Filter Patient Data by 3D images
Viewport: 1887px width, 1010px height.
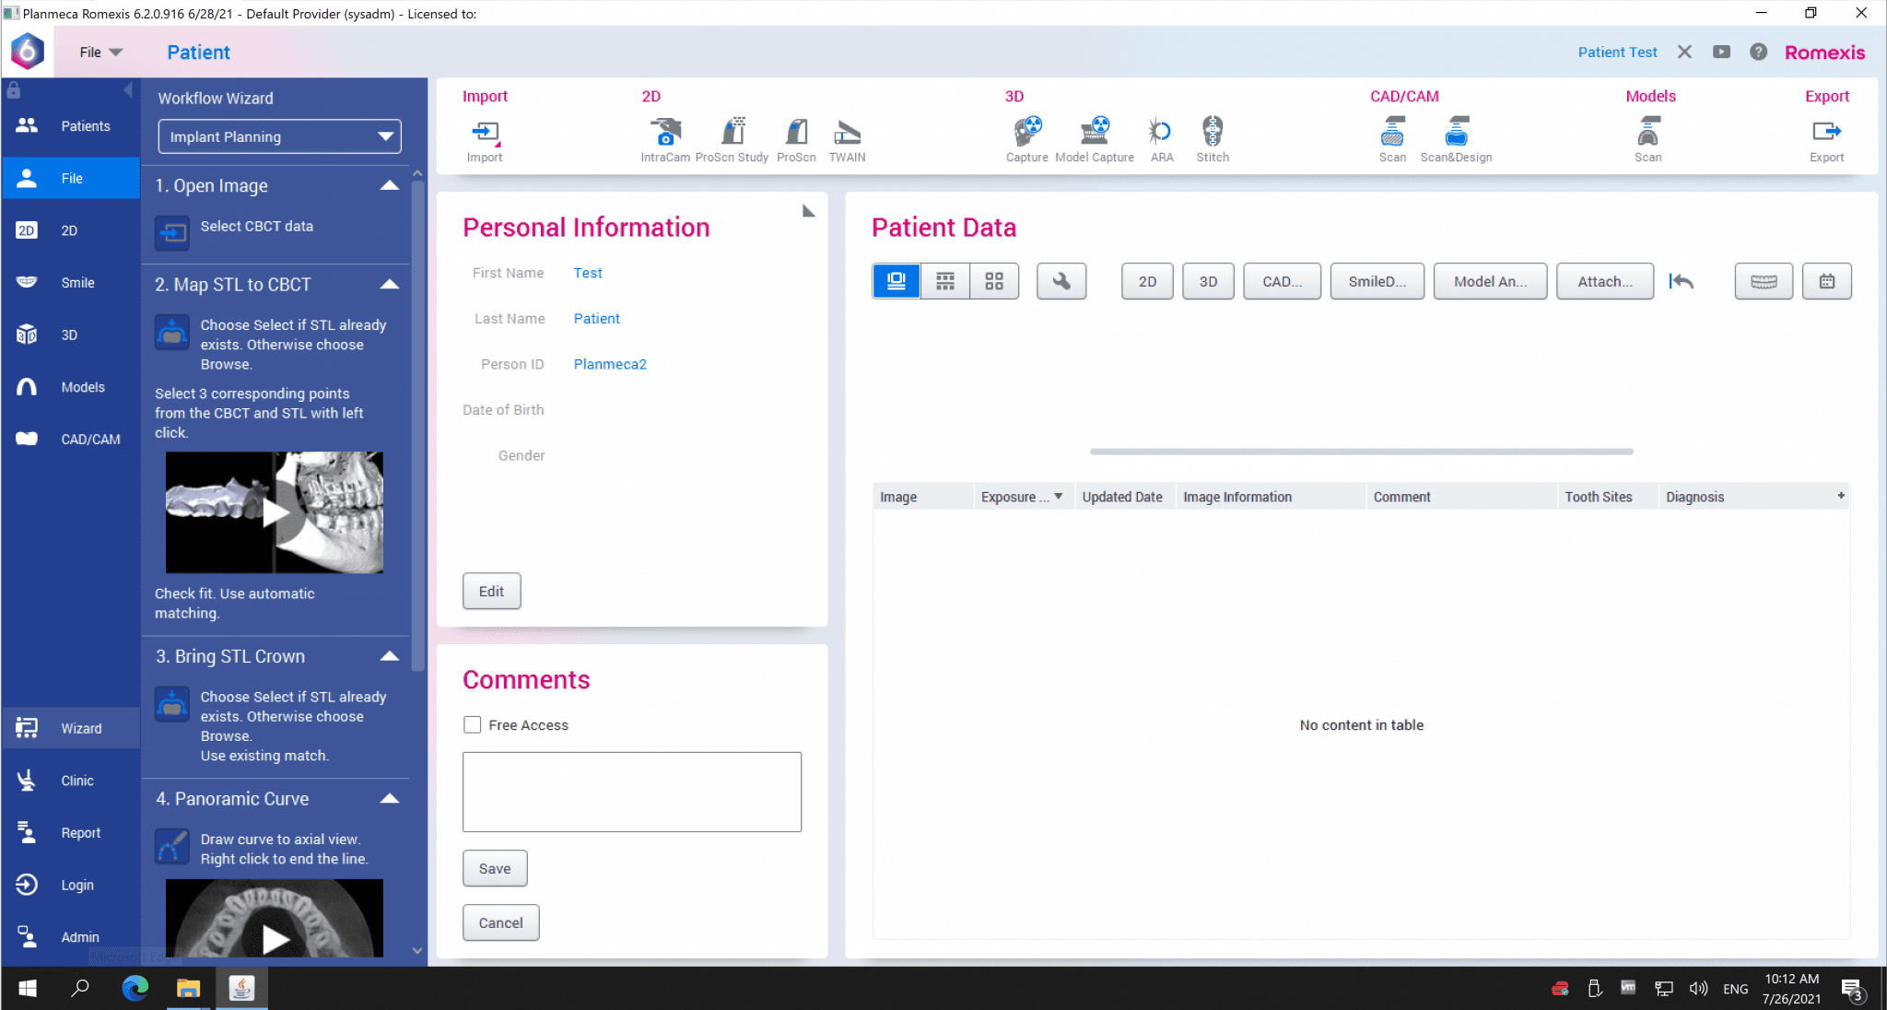click(x=1208, y=281)
